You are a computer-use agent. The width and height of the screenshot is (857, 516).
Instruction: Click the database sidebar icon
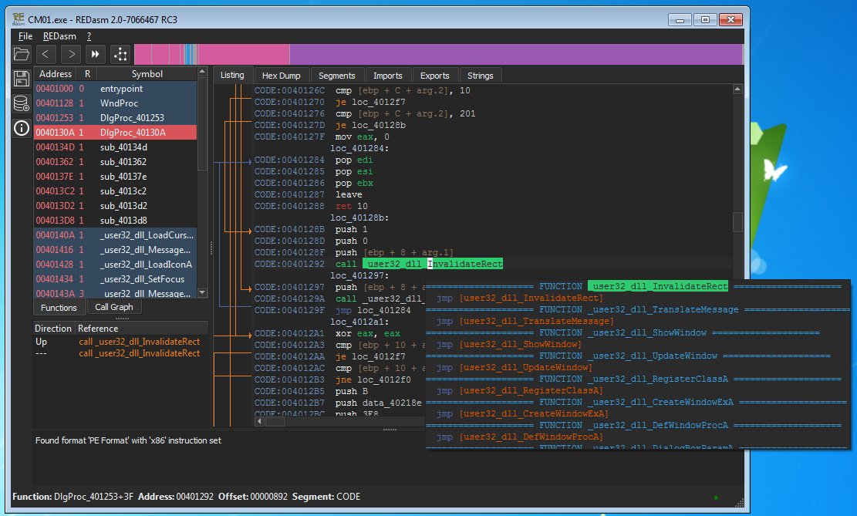click(x=22, y=103)
